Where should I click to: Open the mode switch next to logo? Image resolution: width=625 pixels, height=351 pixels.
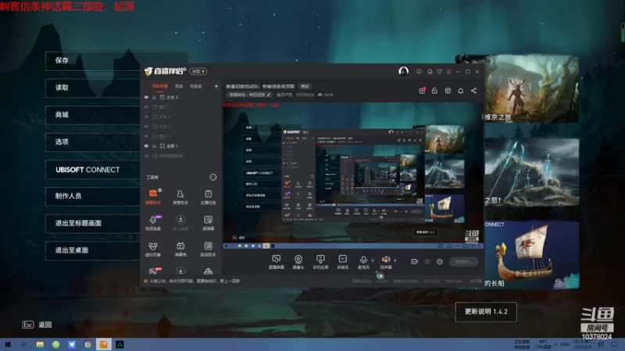pos(198,71)
